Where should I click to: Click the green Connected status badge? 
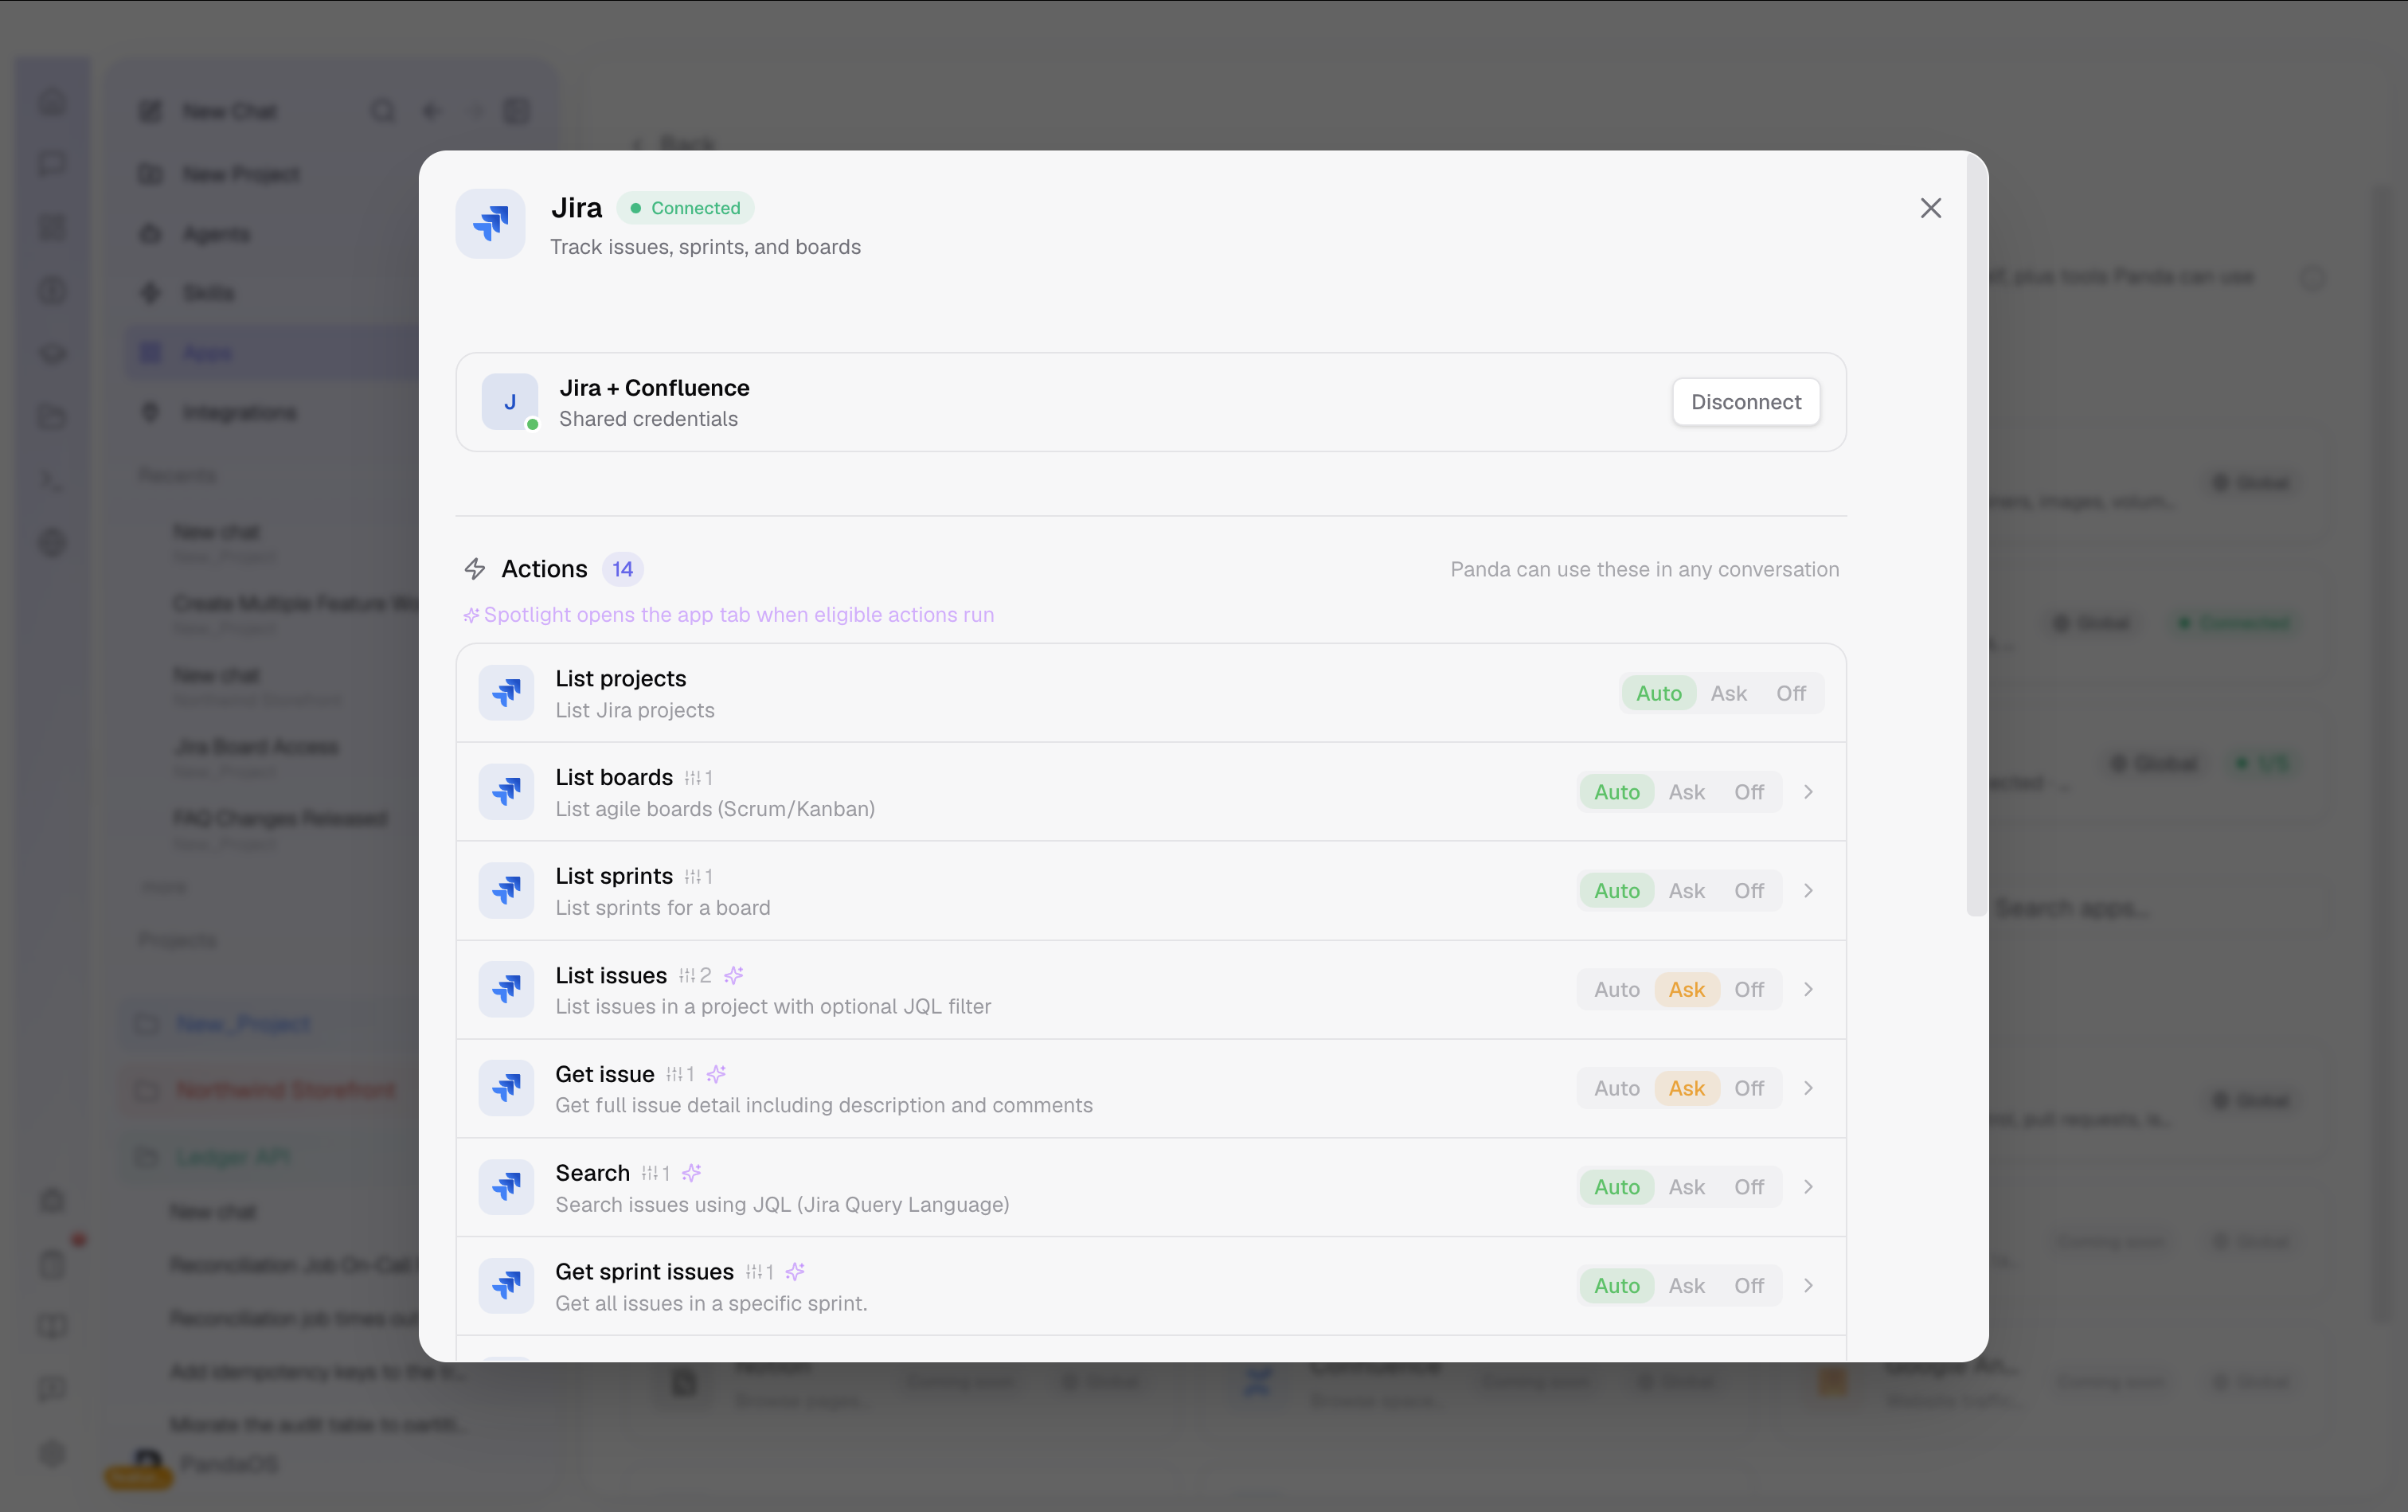686,208
